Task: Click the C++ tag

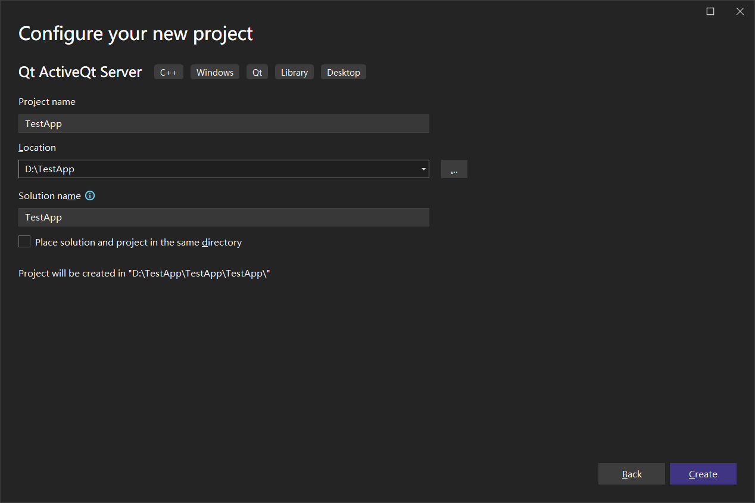Action: [x=169, y=72]
